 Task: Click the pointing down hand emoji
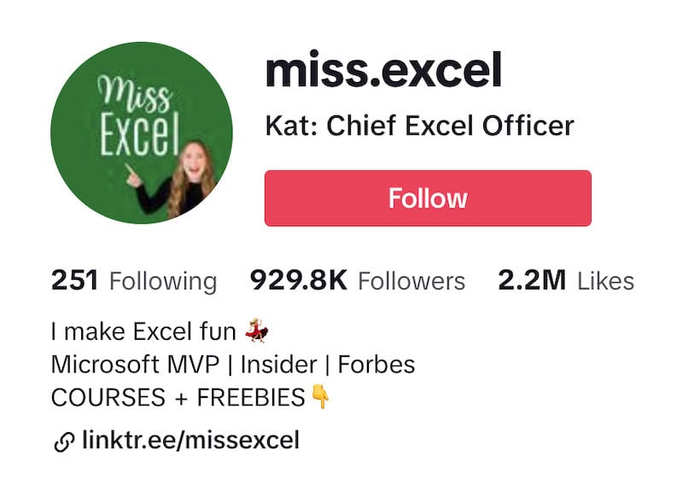[320, 397]
